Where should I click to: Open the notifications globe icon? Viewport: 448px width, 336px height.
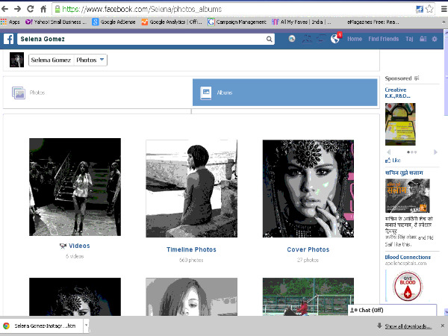pyautogui.click(x=335, y=38)
